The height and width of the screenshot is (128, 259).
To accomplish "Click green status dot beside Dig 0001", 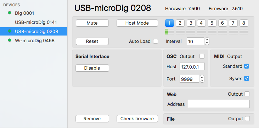I will point(10,13).
